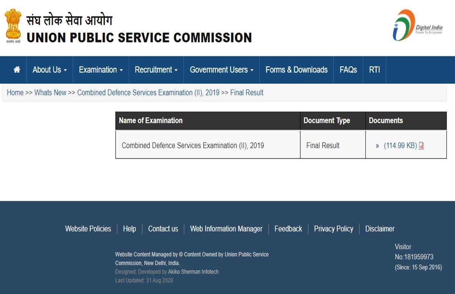The width and height of the screenshot is (455, 294).
Task: Click the Digital India logo
Action: [x=417, y=25]
